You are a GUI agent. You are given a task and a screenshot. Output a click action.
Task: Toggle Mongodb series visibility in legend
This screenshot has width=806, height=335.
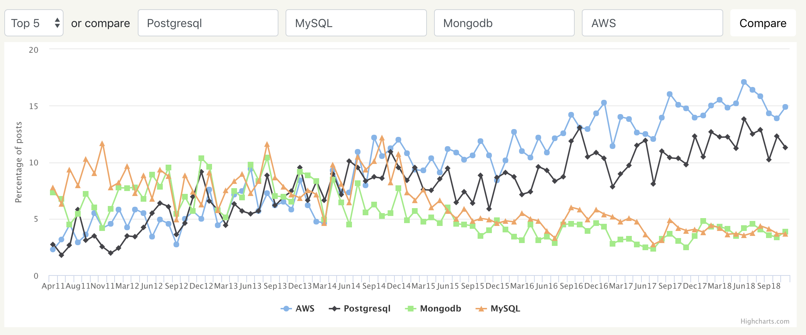(x=440, y=309)
